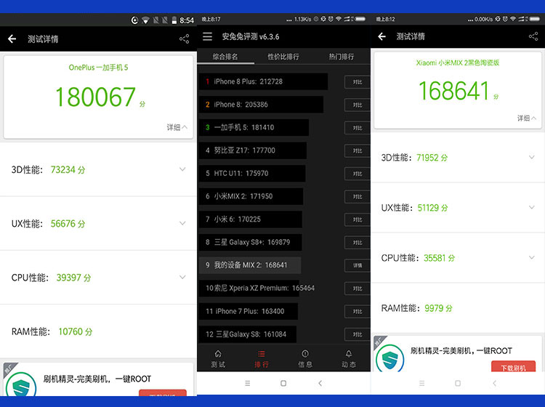Image resolution: width=545 pixels, height=407 pixels.
Task: Tap middle phone's recent apps button
Action: click(x=248, y=383)
